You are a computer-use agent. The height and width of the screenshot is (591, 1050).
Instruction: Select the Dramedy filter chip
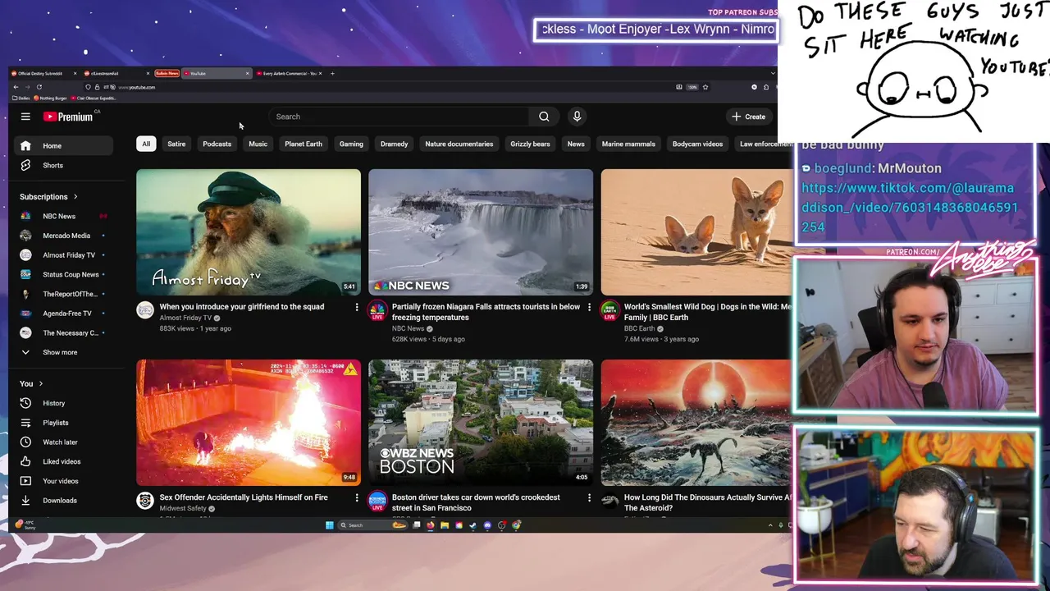394,144
